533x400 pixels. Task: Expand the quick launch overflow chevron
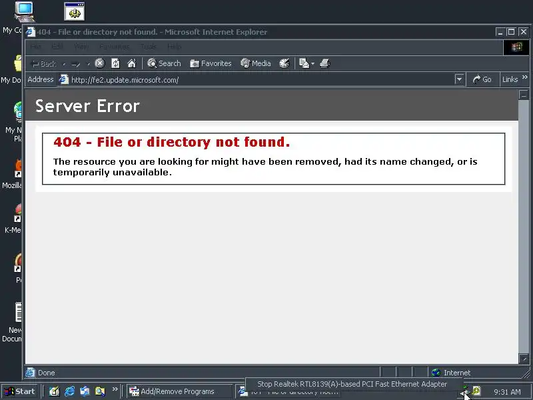tap(115, 389)
